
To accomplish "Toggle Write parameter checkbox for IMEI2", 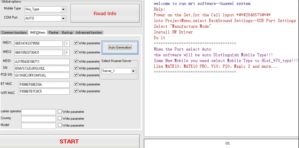I will pos(76,52).
